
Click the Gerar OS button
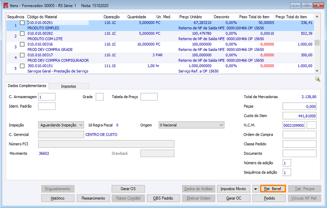tap(128, 189)
